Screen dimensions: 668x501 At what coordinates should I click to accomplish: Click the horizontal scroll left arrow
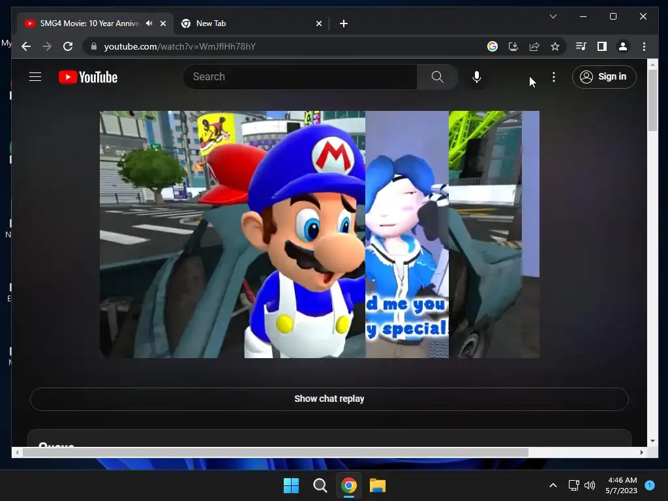(16, 453)
